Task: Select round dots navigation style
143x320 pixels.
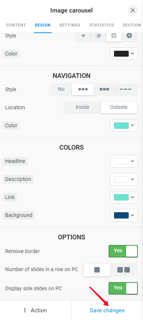Action: [x=83, y=89]
